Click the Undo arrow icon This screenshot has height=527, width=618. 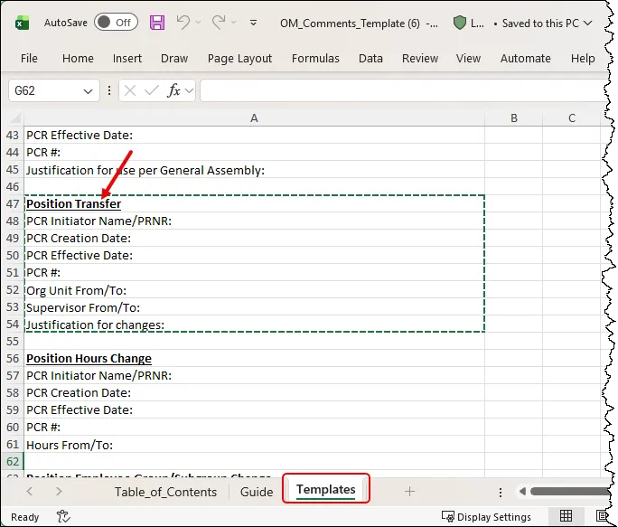183,23
